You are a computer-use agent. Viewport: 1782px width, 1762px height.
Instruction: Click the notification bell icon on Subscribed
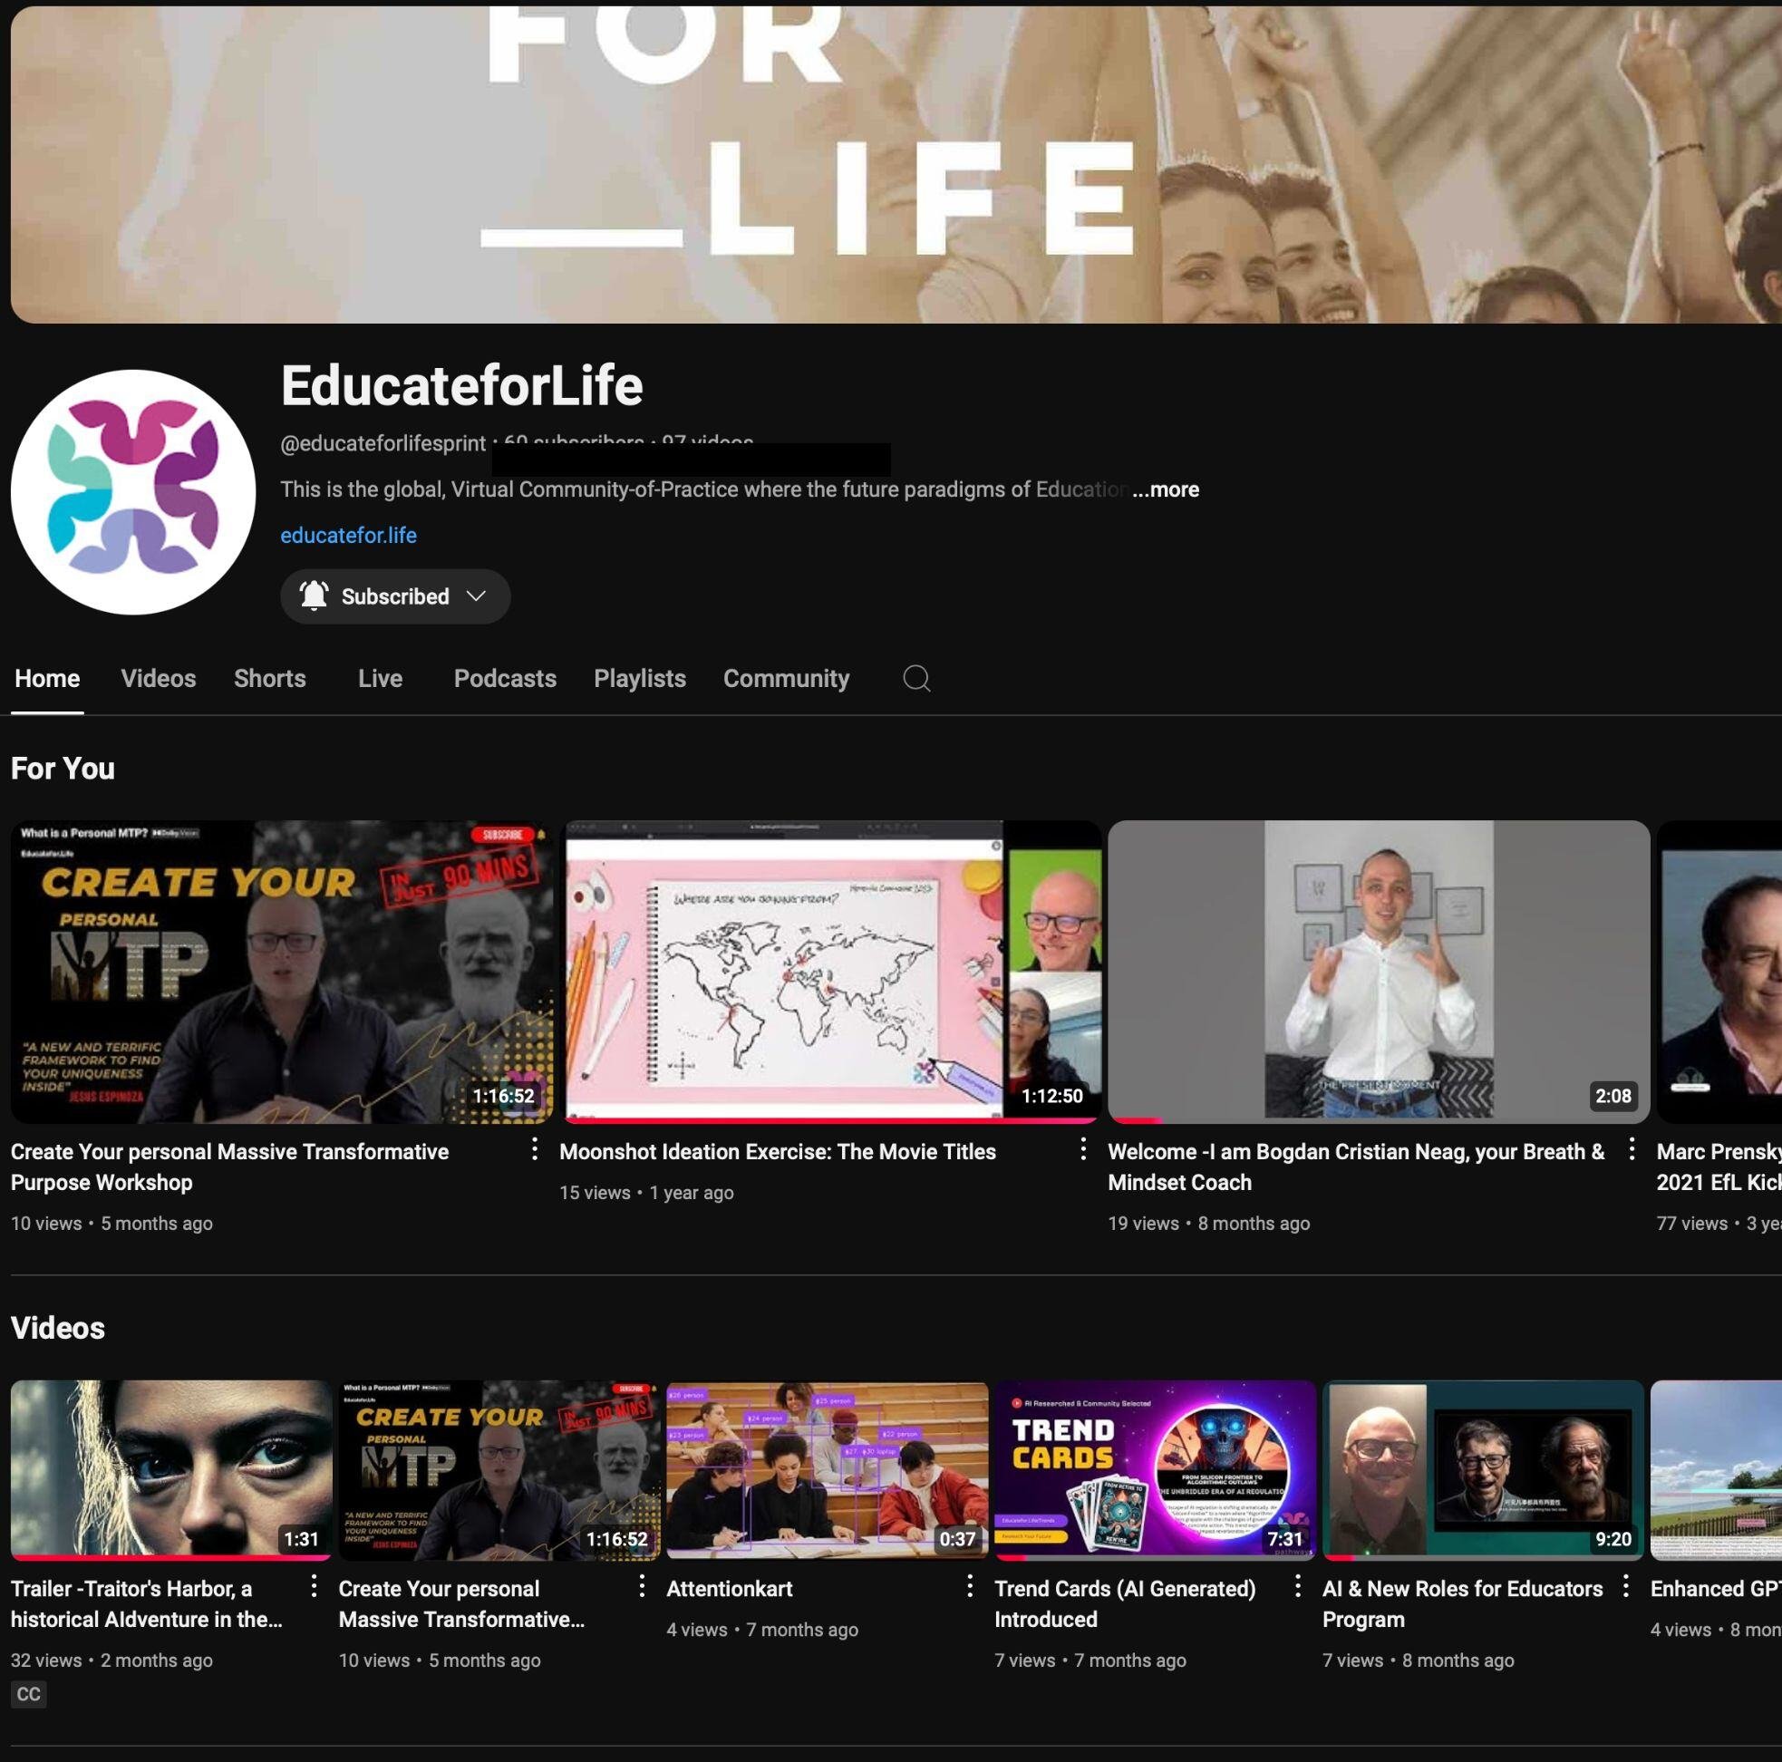click(x=314, y=595)
